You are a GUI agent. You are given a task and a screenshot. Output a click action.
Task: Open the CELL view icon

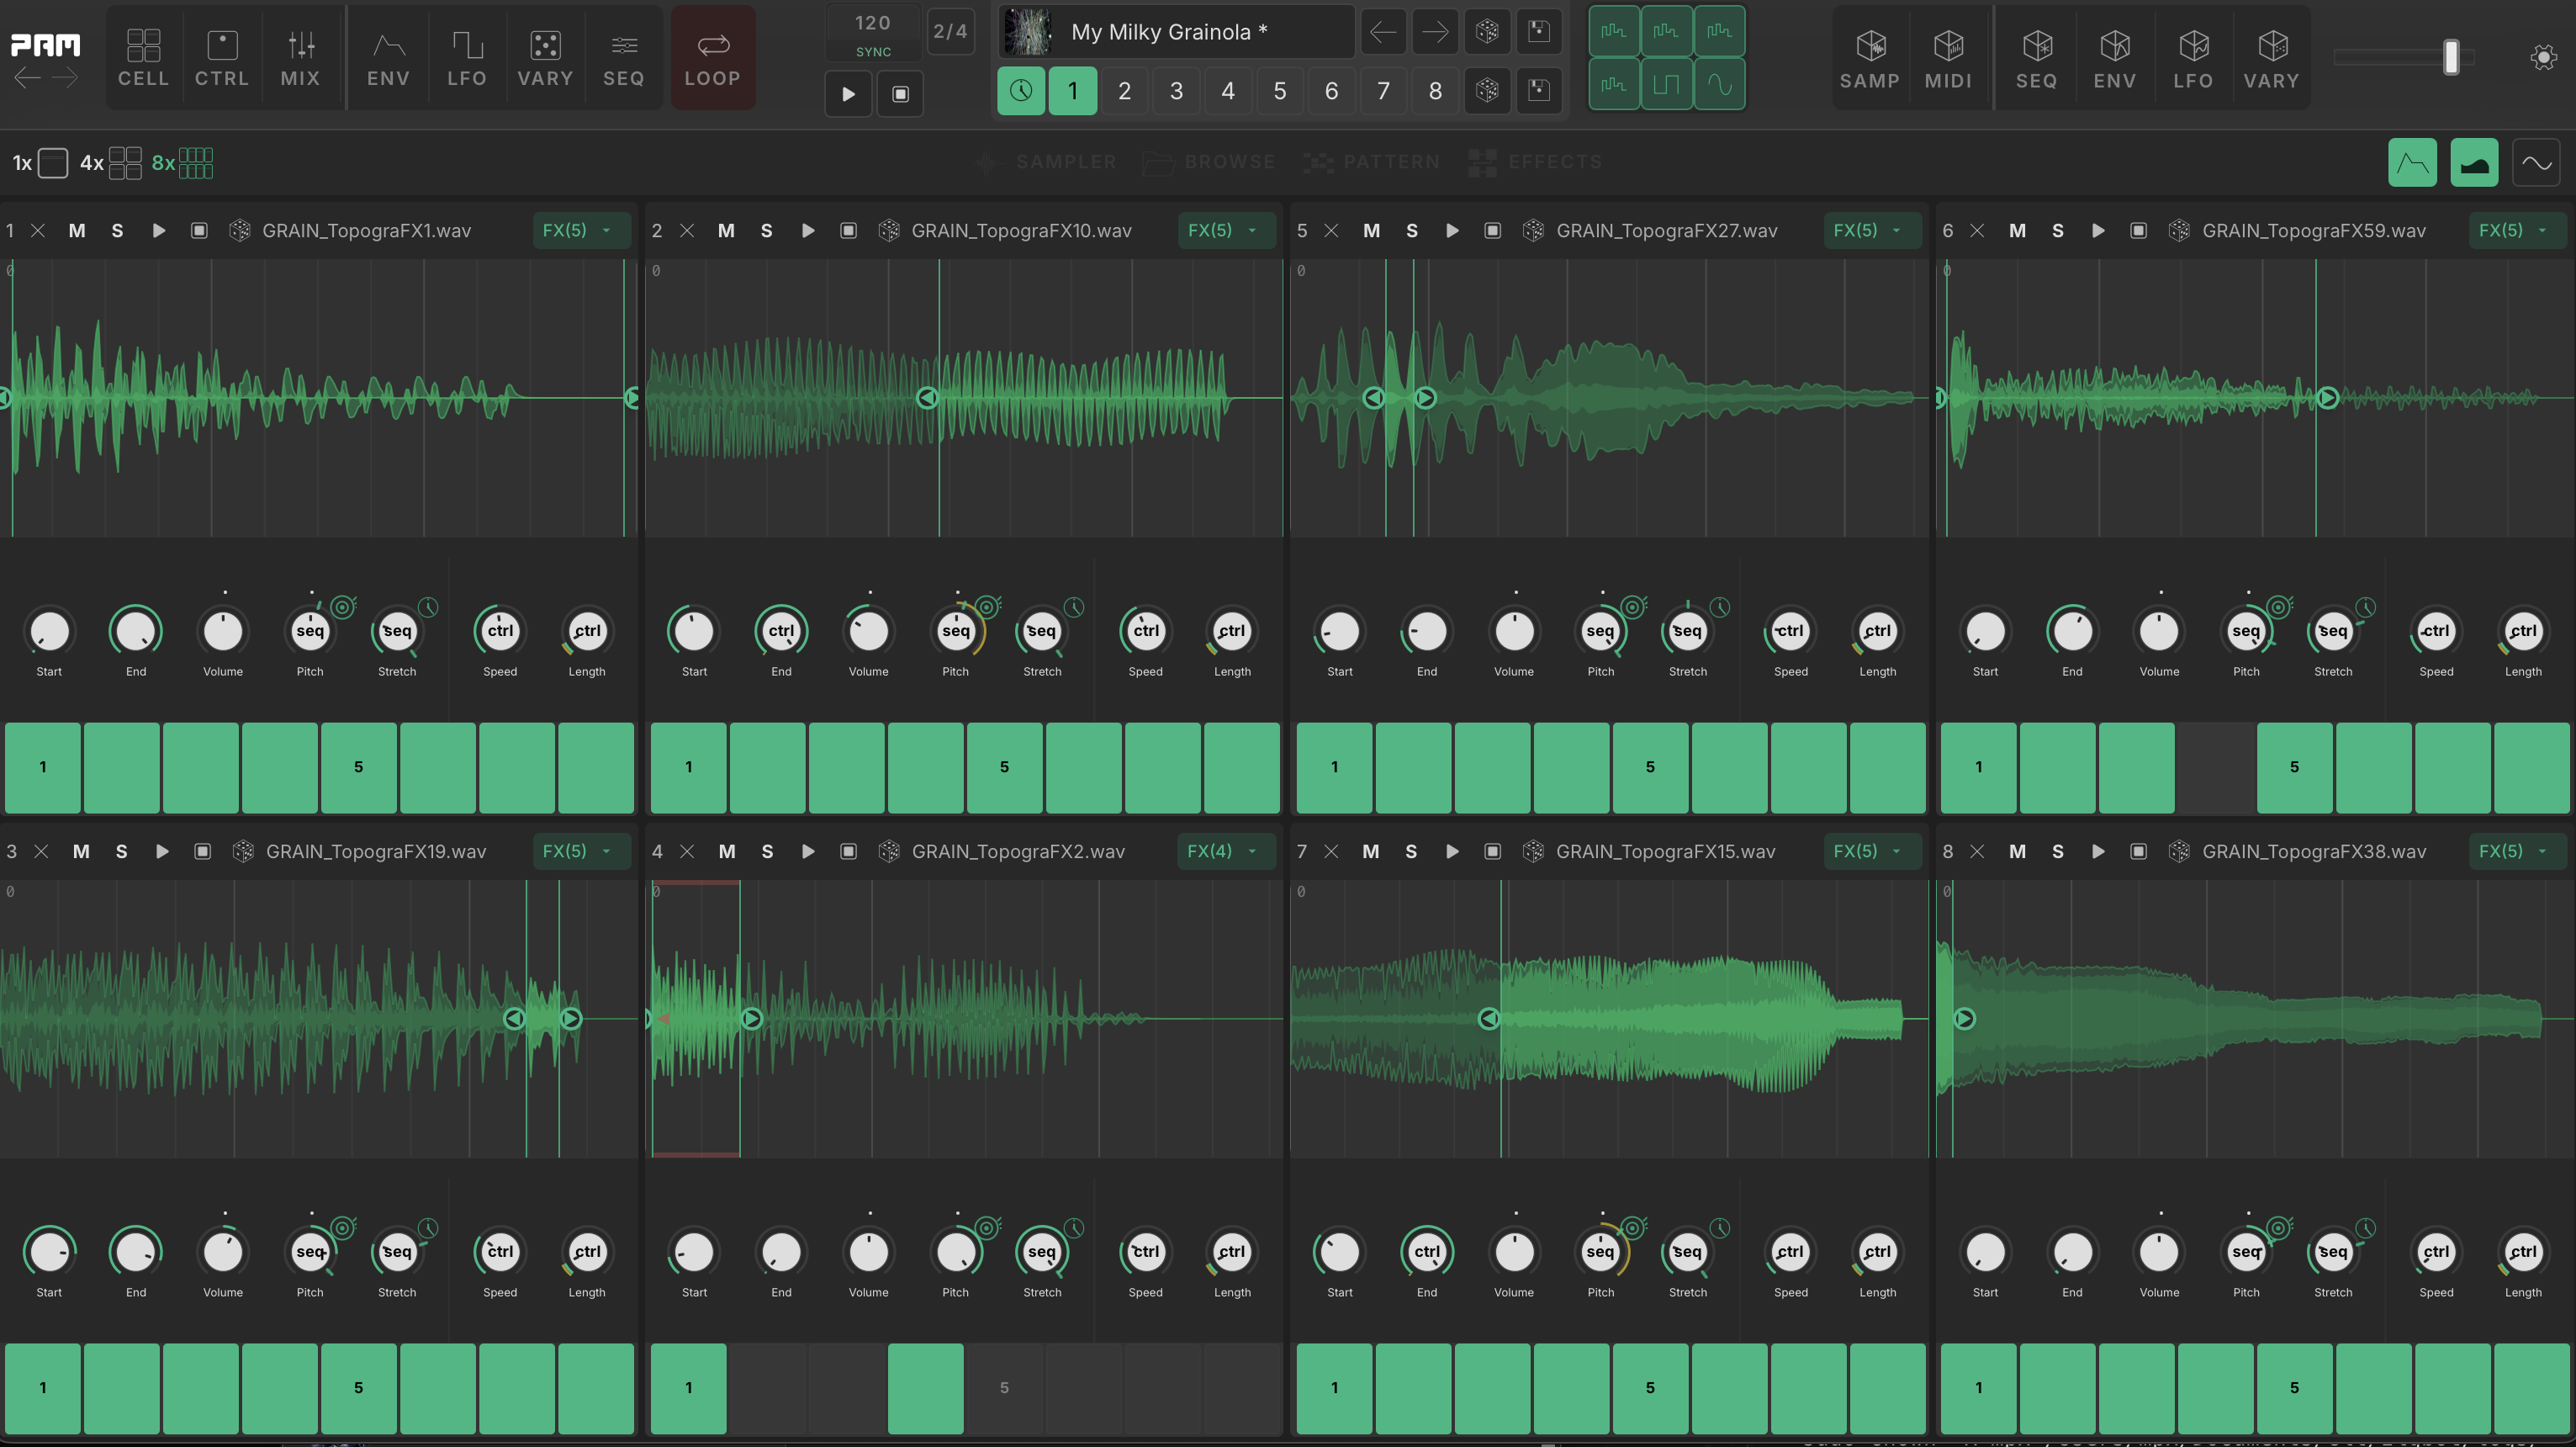pyautogui.click(x=143, y=57)
